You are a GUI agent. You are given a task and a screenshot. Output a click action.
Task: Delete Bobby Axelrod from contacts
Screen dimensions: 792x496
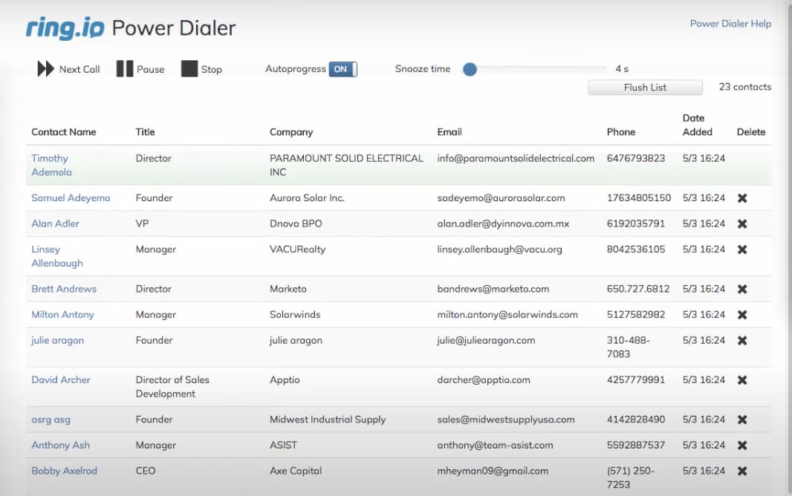coord(741,471)
